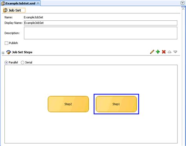This screenshot has width=186, height=146.
Task: Select the Step2 node
Action: point(68,104)
